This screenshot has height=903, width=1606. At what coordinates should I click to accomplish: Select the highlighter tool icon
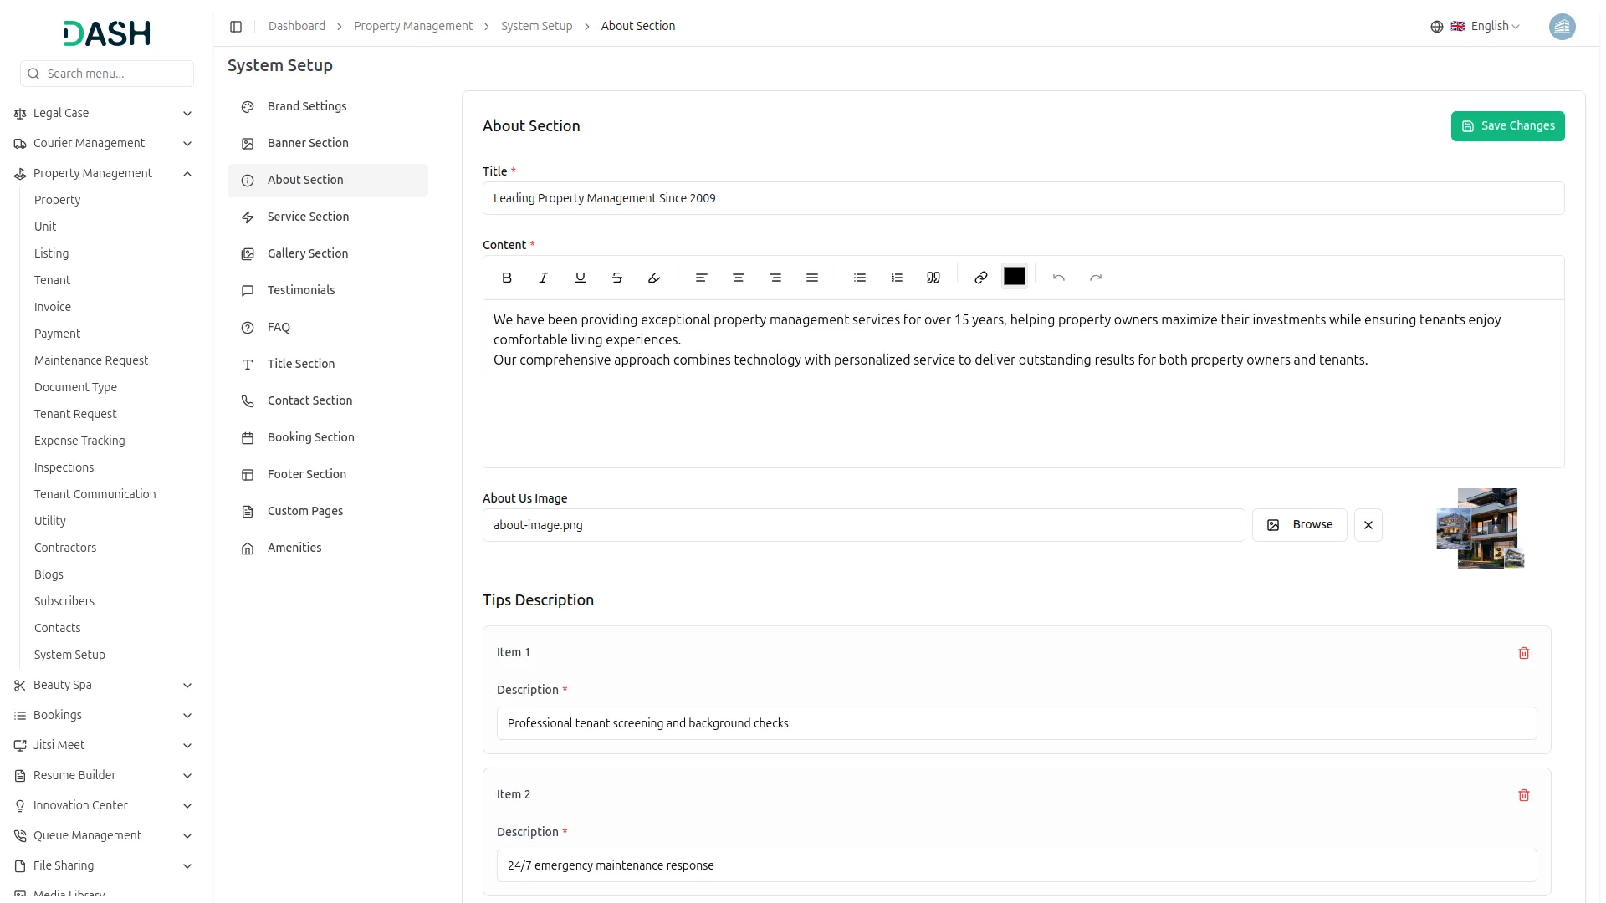tap(654, 278)
